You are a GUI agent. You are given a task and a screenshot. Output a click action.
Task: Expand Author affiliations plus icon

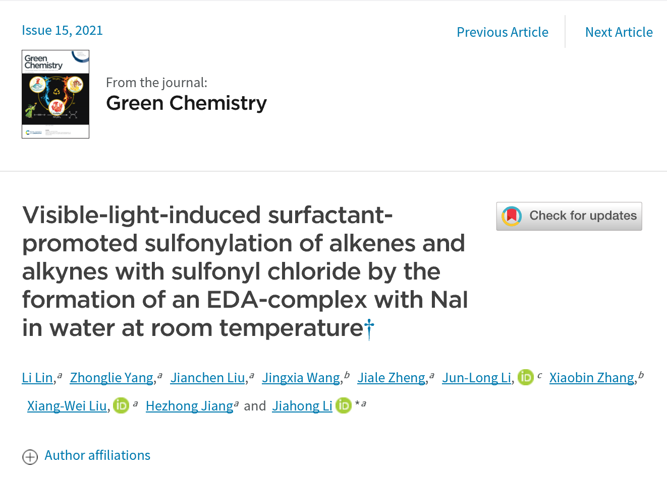coord(30,457)
